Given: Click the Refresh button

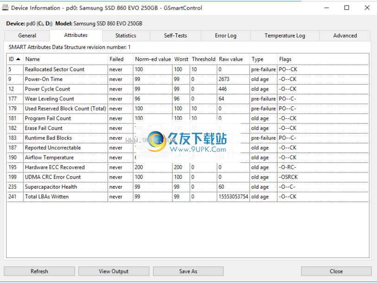Looking at the screenshot, I should [x=39, y=271].
